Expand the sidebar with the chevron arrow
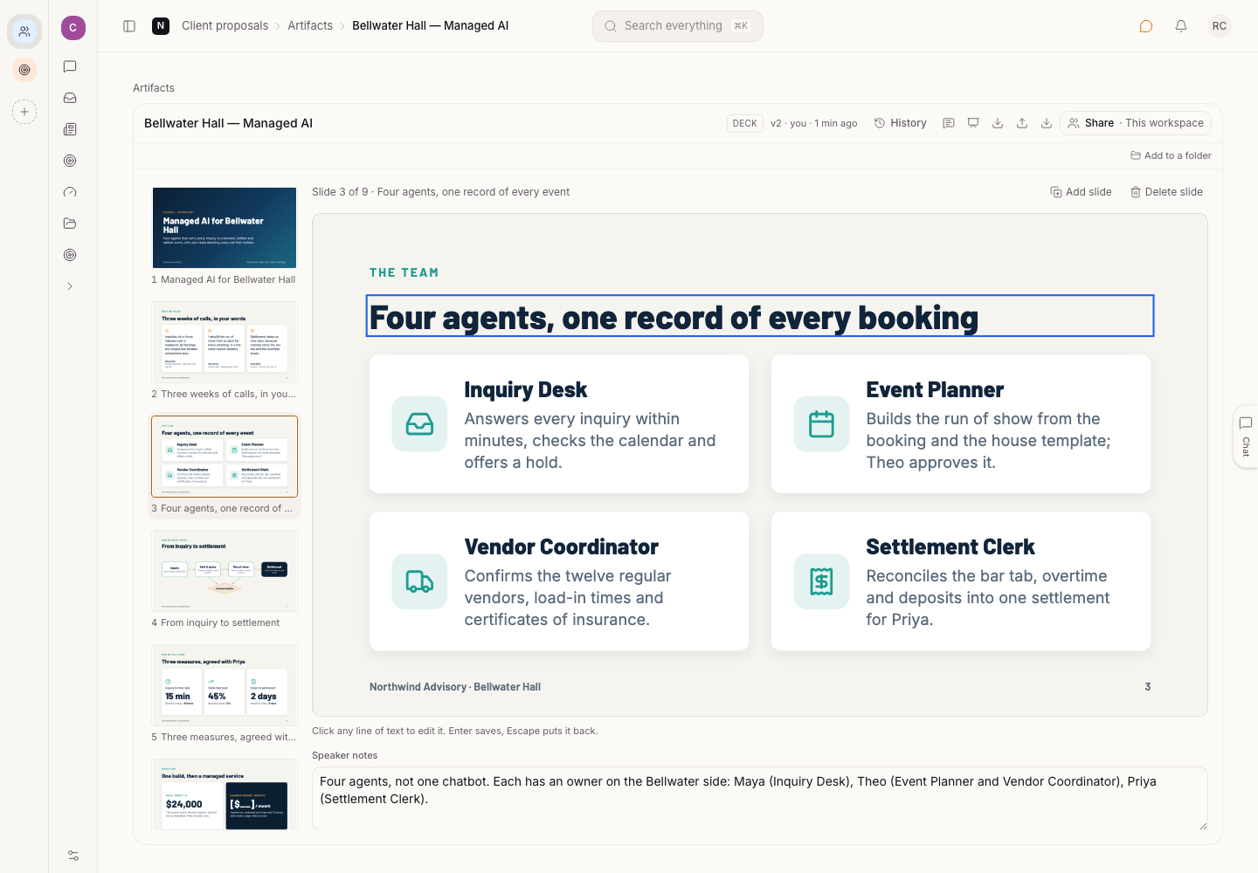Screen dimensions: 1258x873 pos(70,286)
